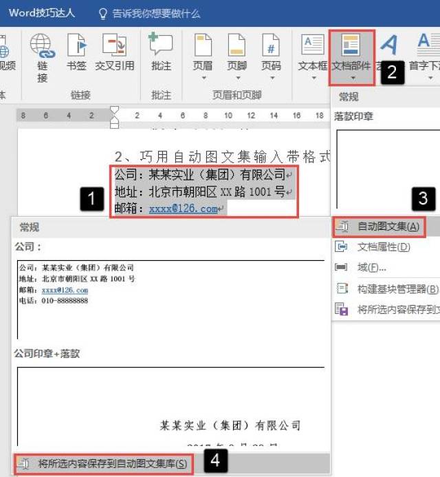440x477 pixels.
Task: Choose 将所选内容保存到 menu entry on right
Action: click(386, 309)
